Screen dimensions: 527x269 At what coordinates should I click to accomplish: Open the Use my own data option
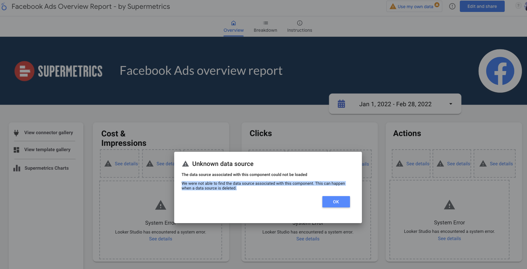pos(414,7)
